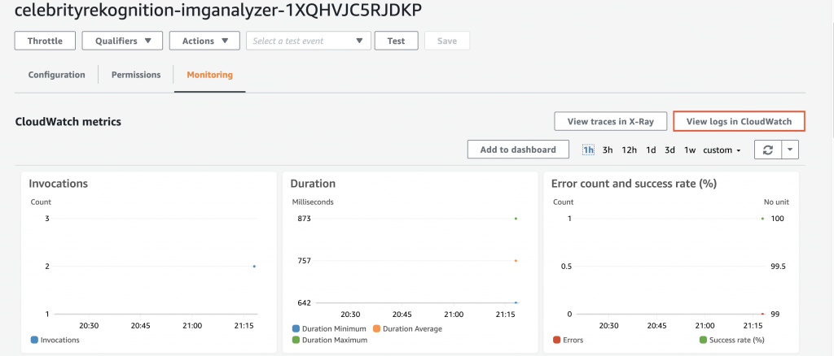Toggle the Success rate (%) legend entry
Image resolution: width=834 pixels, height=356 pixels.
point(732,340)
